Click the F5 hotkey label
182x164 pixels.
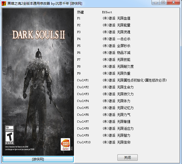click(79, 46)
